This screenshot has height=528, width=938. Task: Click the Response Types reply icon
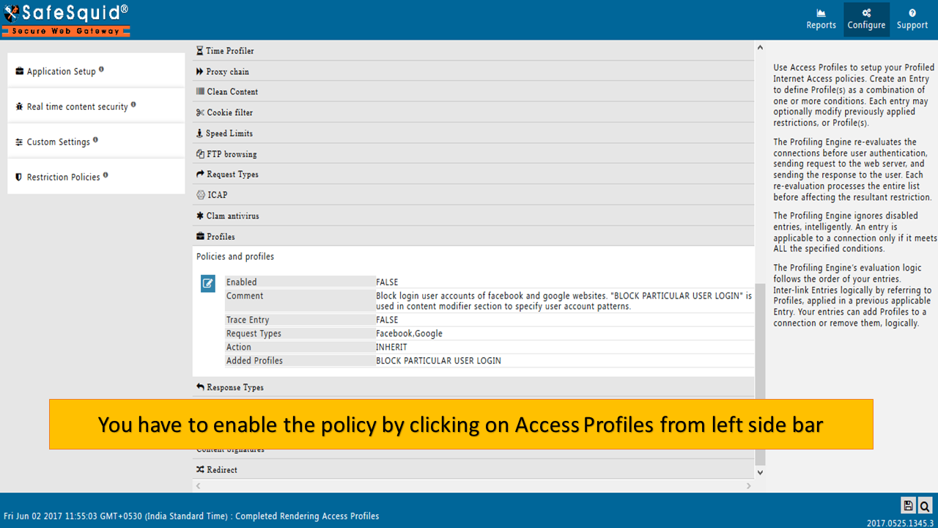tap(200, 387)
